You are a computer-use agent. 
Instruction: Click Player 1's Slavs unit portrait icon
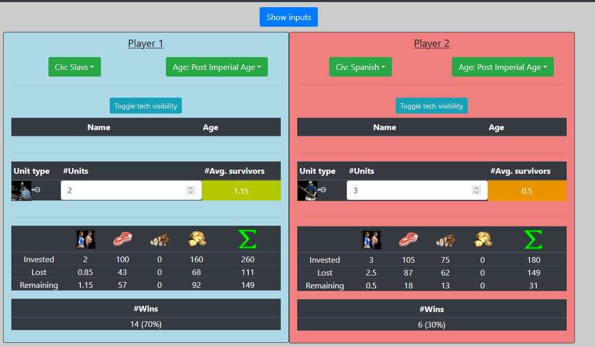(22, 191)
